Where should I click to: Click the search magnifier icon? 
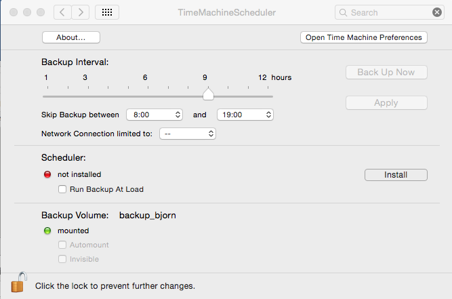[343, 12]
